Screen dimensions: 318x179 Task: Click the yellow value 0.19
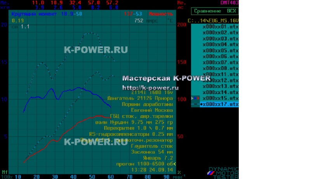[17, 21]
